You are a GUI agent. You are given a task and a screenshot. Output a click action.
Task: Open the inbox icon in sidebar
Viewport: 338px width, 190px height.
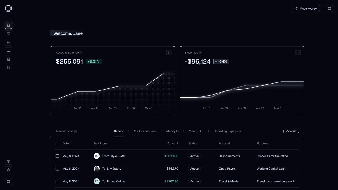(8, 34)
